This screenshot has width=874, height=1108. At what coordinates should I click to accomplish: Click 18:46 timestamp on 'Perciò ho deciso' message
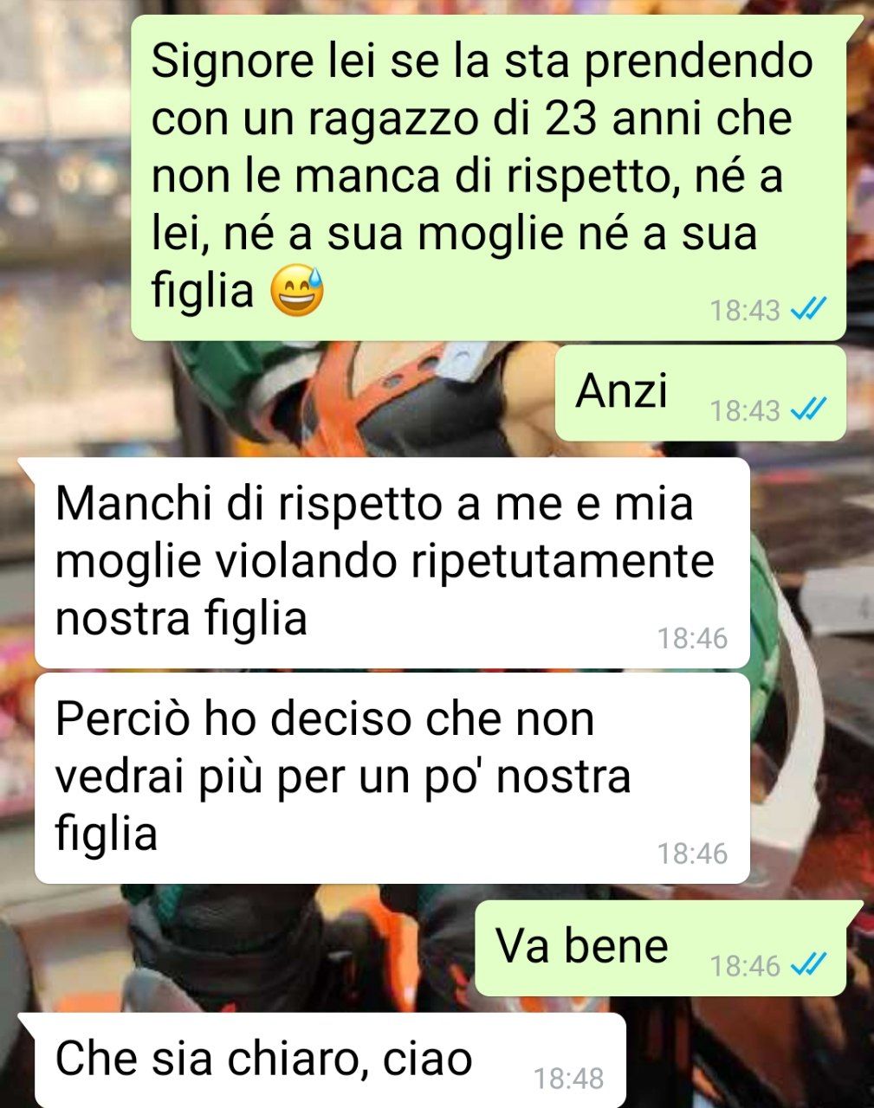pyautogui.click(x=693, y=854)
